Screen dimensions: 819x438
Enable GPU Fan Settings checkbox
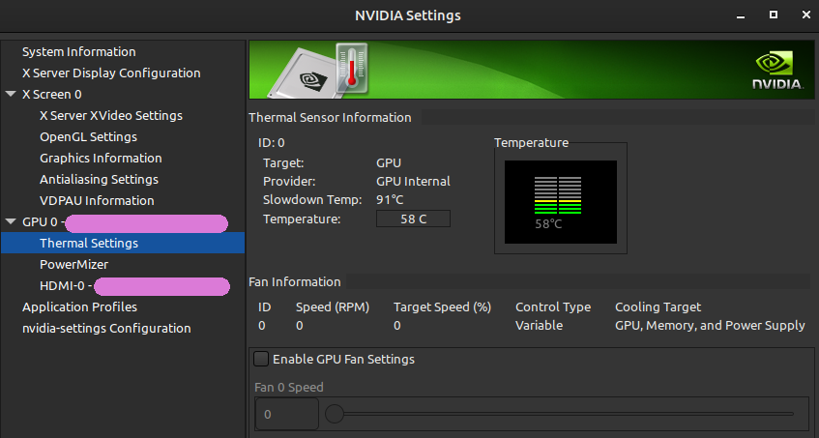(x=261, y=359)
